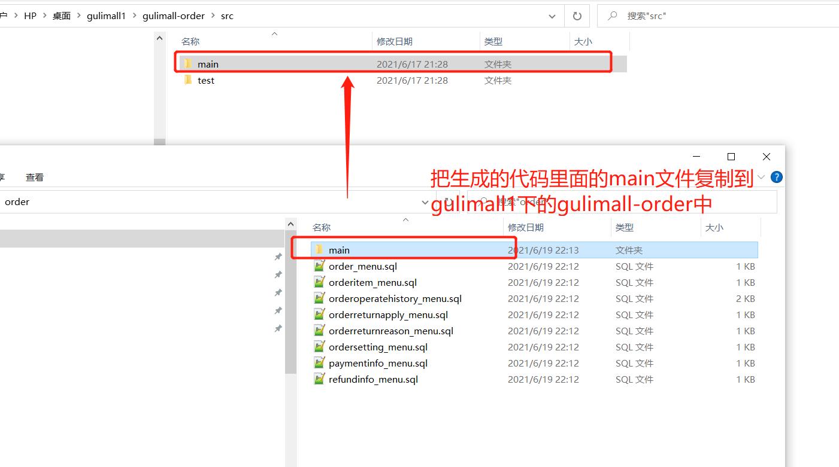Viewport: 839px width, 467px height.
Task: Click HP breadcrumb in src address bar
Action: pyautogui.click(x=30, y=16)
